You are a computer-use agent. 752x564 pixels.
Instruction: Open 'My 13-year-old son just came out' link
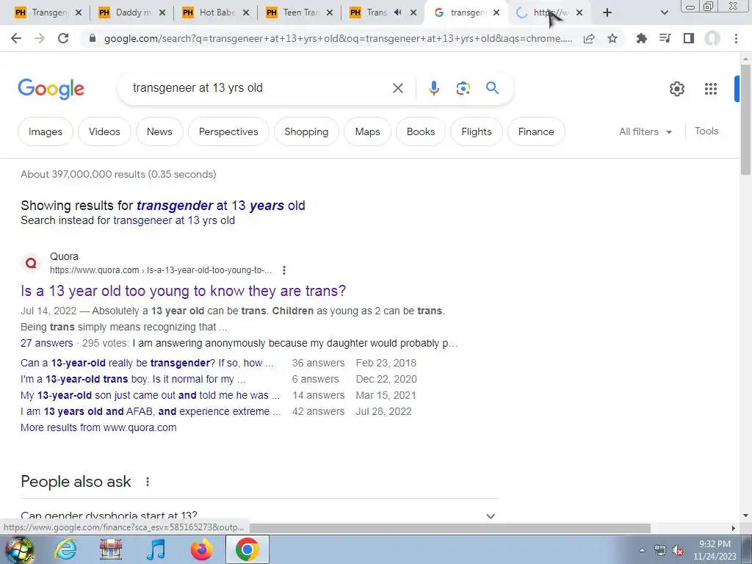150,395
